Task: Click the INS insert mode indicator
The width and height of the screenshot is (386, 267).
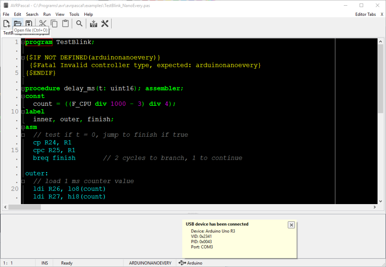Action: [x=44, y=263]
